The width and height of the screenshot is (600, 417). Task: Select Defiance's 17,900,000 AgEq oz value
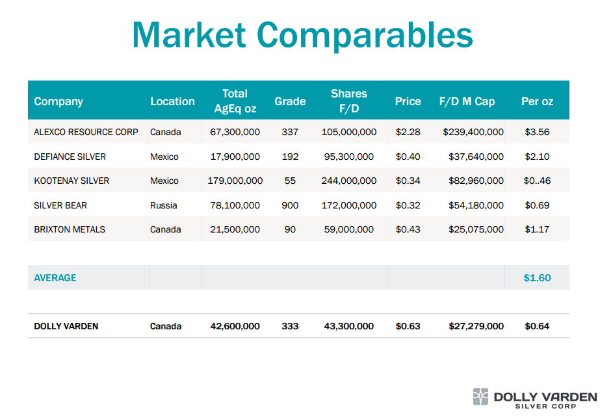(235, 157)
